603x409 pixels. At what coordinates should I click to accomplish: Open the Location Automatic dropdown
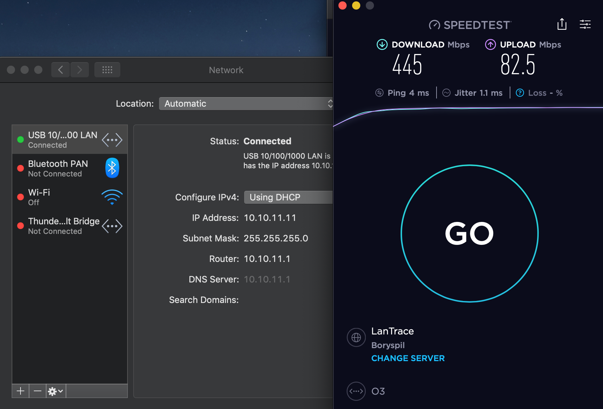pyautogui.click(x=246, y=104)
